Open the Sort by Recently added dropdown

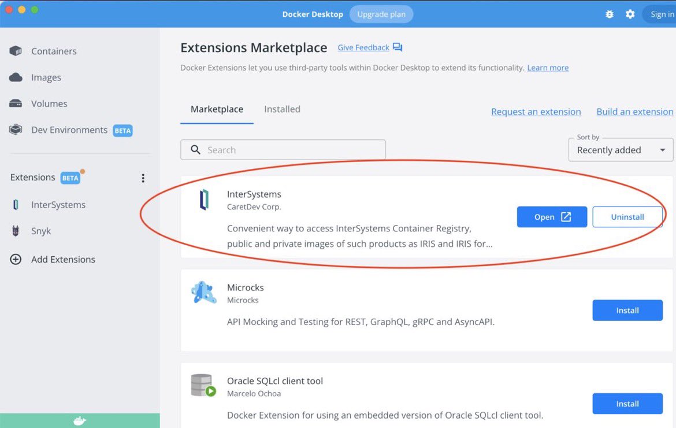point(621,150)
